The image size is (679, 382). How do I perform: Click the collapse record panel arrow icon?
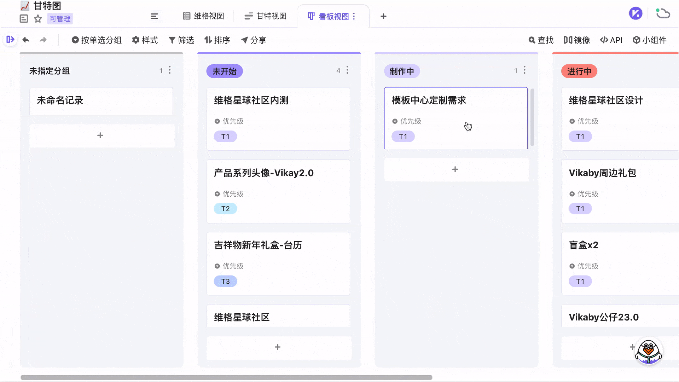(10, 40)
